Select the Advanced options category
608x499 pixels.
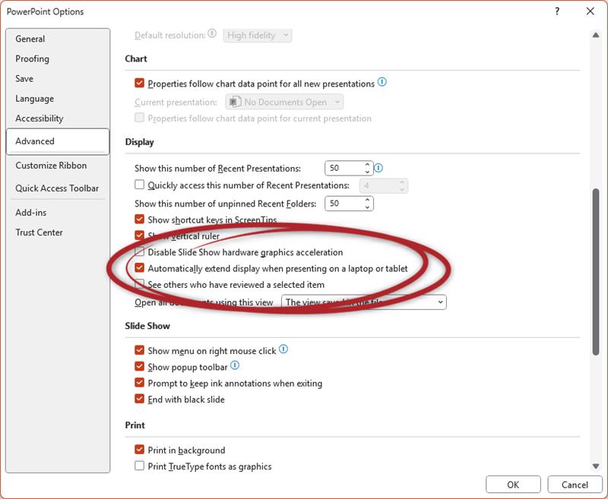point(58,141)
